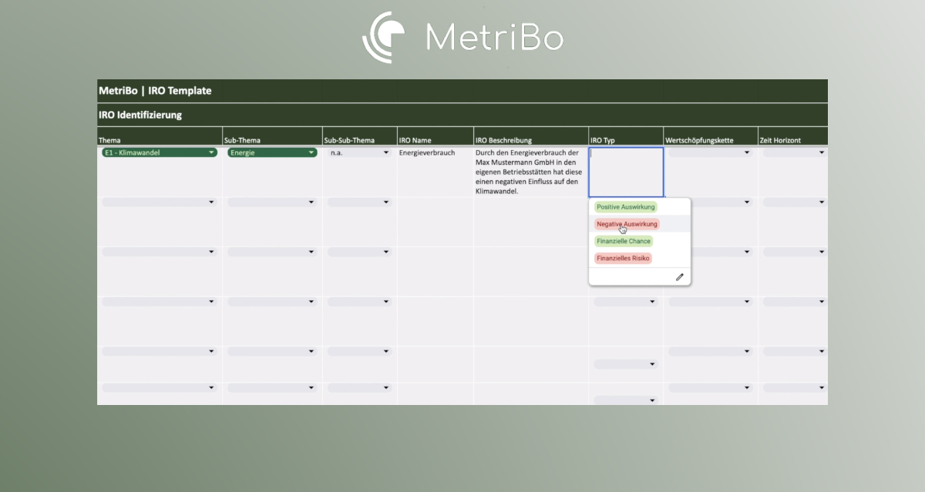Viewport: 925px width, 492px height.
Task: Pick Finanzielle Chance in the dropdown list
Action: 623,241
